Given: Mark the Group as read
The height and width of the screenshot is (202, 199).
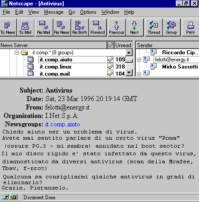Looking at the screenshot, I should point(171,28).
